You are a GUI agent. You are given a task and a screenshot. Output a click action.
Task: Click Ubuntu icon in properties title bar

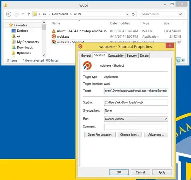(x=80, y=46)
